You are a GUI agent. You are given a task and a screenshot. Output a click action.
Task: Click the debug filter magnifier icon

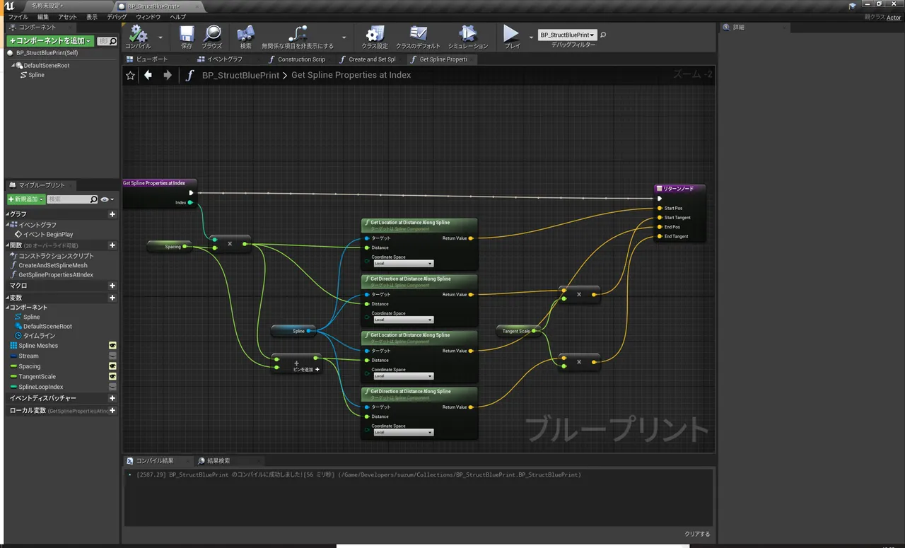pyautogui.click(x=603, y=35)
